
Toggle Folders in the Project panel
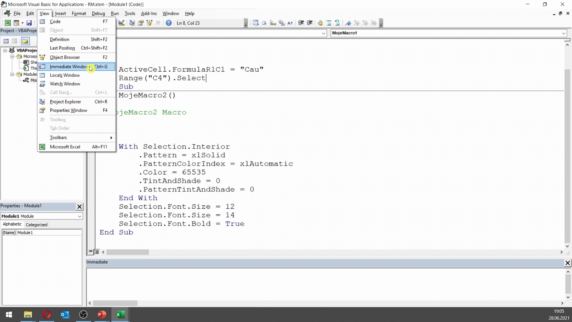(x=25, y=41)
